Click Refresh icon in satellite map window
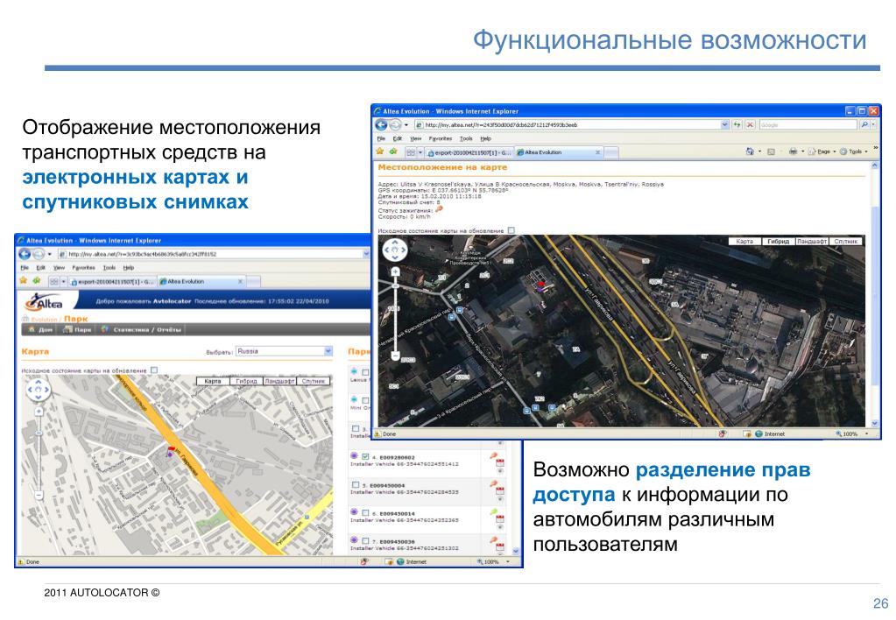The height and width of the screenshot is (620, 896). coord(737,124)
